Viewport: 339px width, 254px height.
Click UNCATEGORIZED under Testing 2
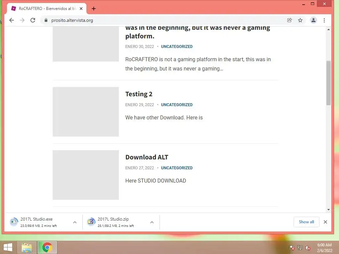(x=177, y=105)
